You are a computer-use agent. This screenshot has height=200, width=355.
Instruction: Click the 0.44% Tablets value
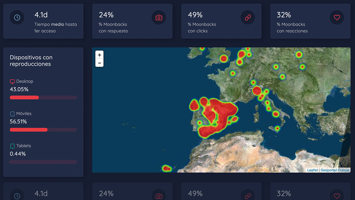18,154
